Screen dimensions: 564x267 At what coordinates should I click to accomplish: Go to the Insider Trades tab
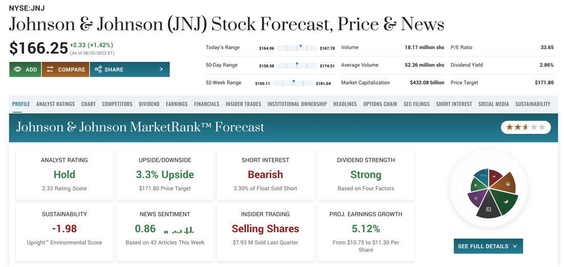pyautogui.click(x=243, y=104)
